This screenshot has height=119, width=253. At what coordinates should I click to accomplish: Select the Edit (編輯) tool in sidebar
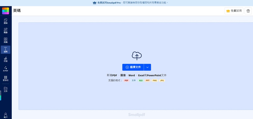(5, 50)
